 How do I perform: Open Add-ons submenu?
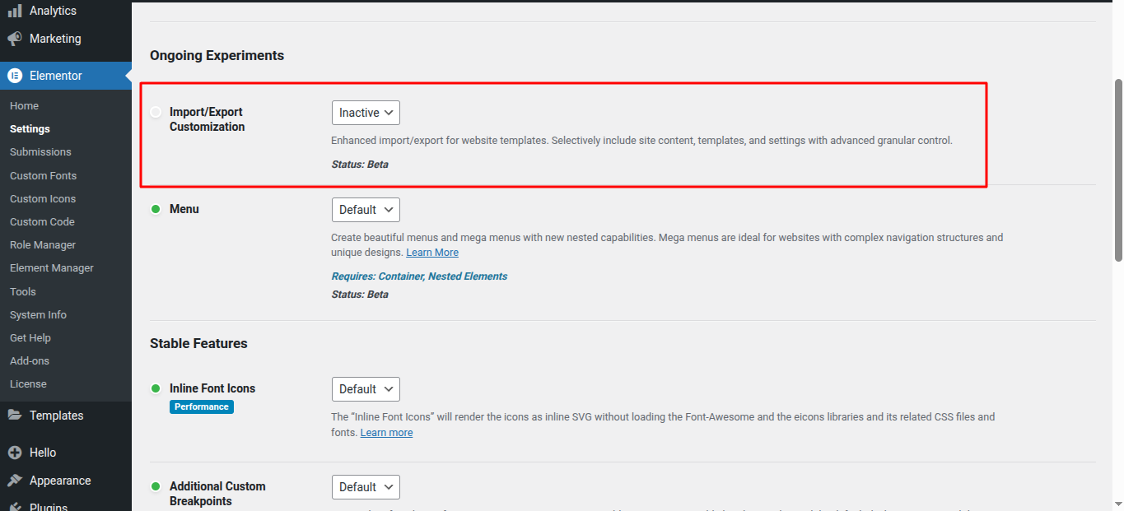coord(30,361)
